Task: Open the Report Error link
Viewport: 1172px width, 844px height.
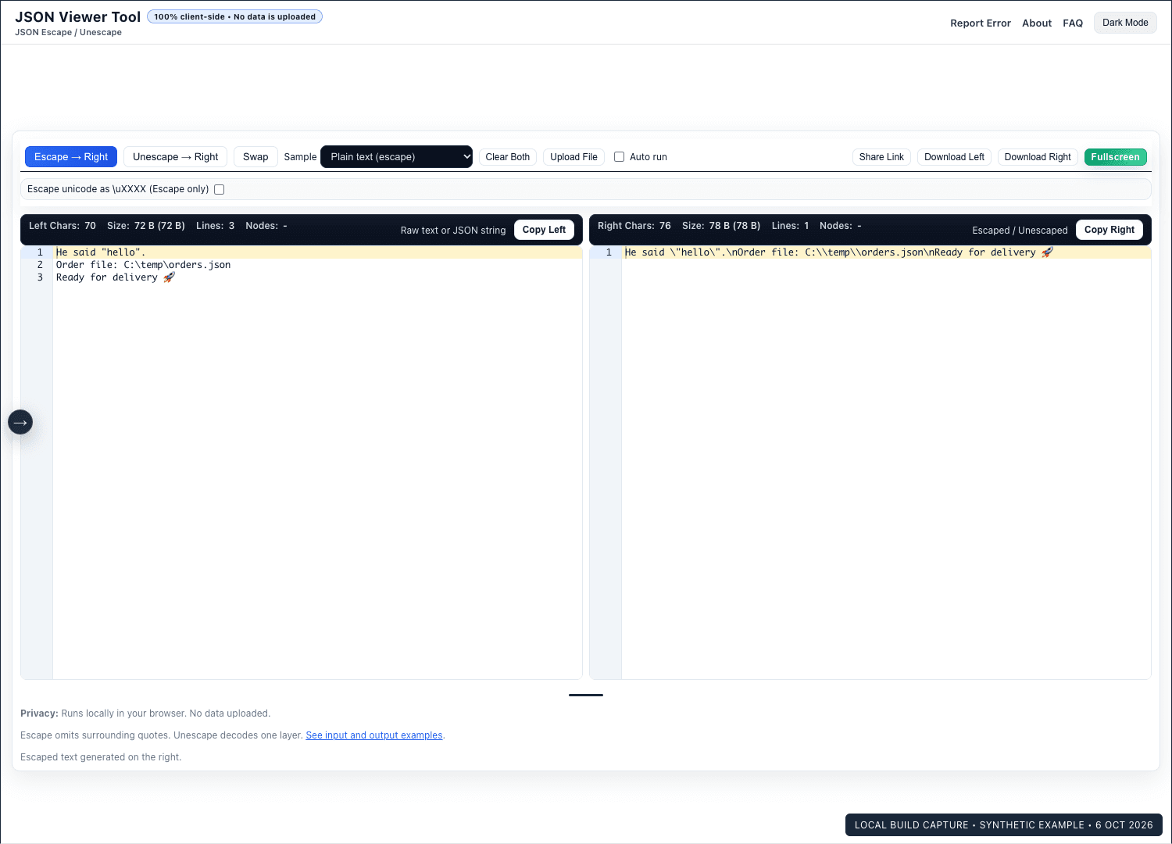Action: click(981, 23)
